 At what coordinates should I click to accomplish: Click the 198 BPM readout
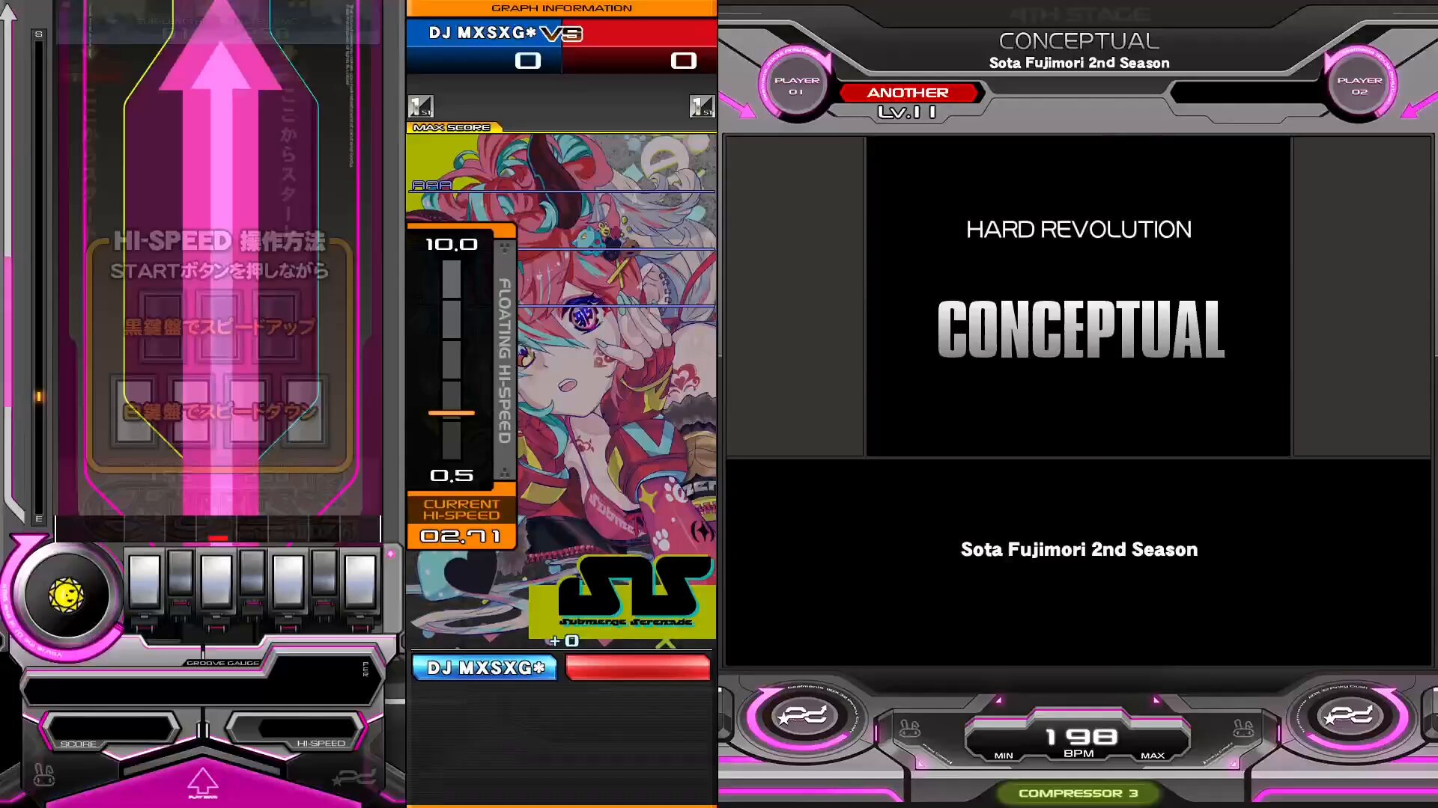tap(1081, 737)
